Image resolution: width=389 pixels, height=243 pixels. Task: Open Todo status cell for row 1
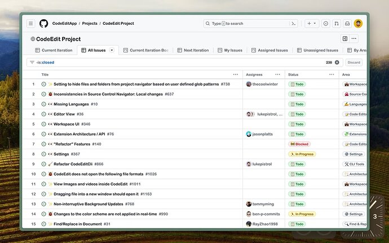(297, 84)
